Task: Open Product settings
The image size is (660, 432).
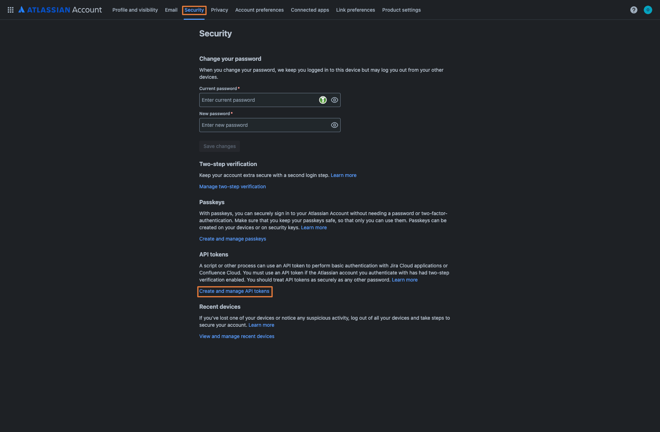Action: click(x=401, y=10)
